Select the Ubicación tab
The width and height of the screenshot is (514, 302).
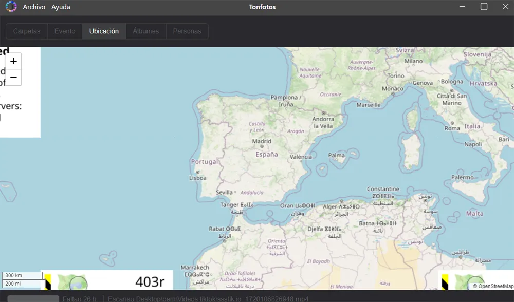tap(104, 31)
